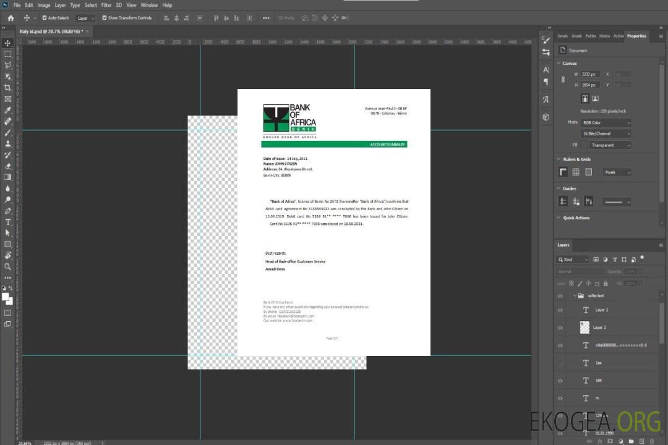668x445 pixels.
Task: Click the foreground color swatch
Action: [6, 297]
